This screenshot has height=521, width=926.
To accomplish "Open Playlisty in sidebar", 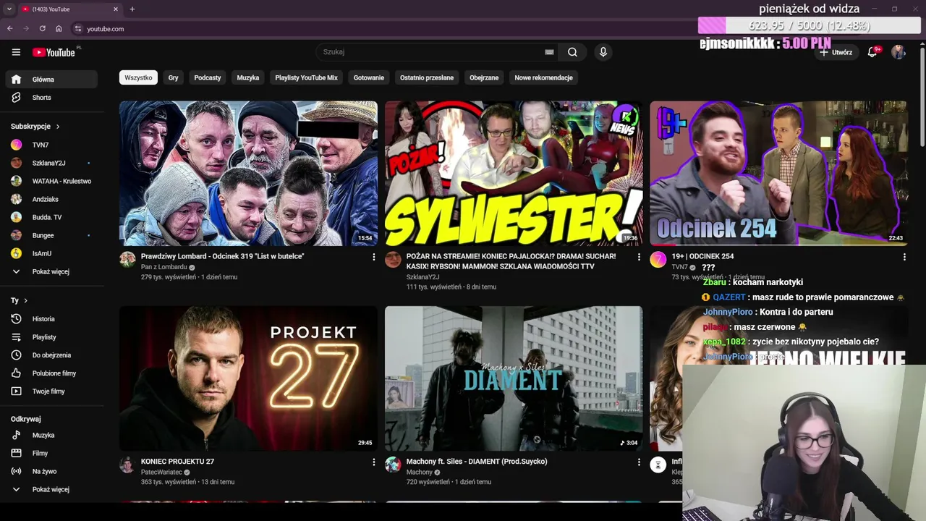I will tap(51, 337).
